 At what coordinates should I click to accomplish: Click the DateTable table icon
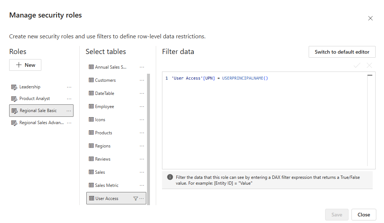91,93
